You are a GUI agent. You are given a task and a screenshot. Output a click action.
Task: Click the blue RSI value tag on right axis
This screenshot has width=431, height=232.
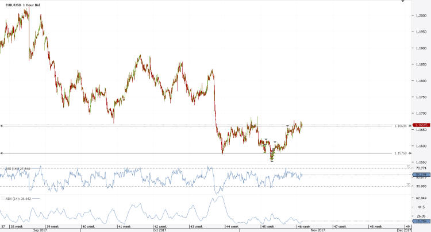coord(421,175)
